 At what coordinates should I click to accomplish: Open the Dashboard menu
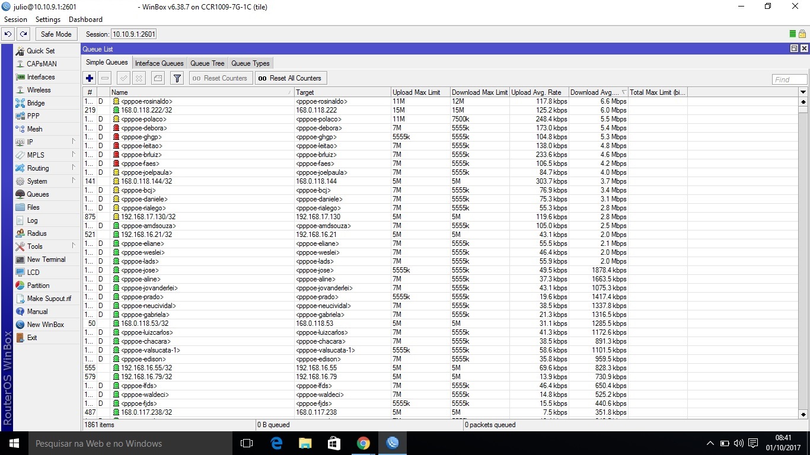click(85, 20)
